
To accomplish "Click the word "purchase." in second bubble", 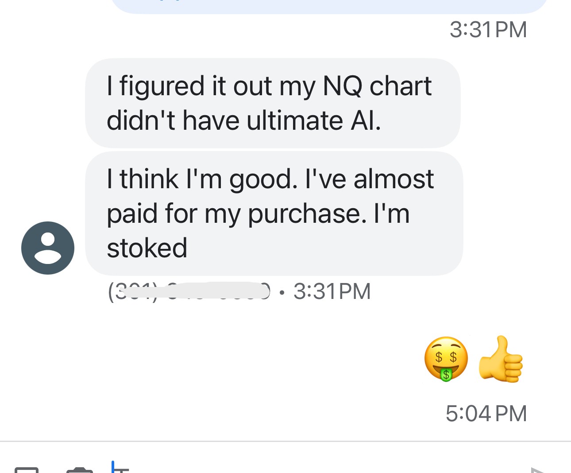I will click(307, 213).
